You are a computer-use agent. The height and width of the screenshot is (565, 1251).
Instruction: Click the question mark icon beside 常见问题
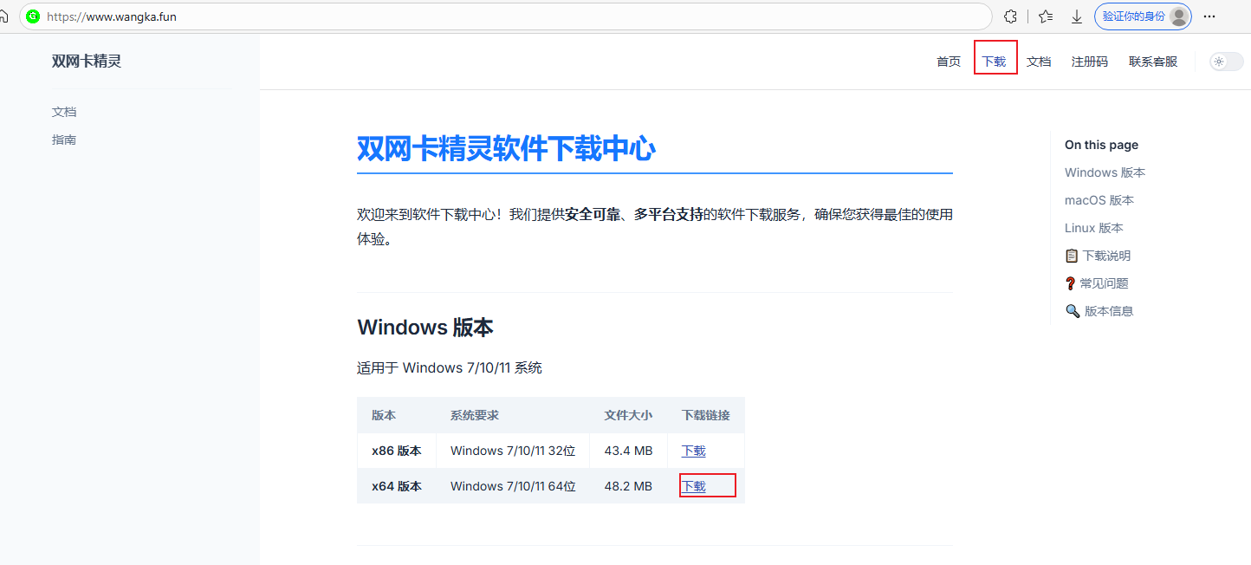tap(1071, 282)
